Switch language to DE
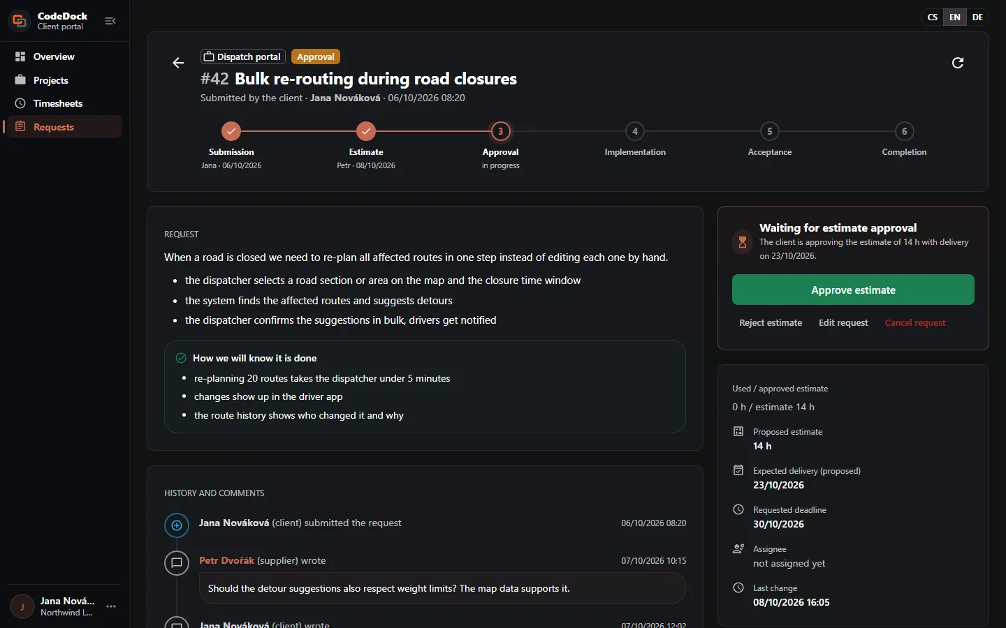The width and height of the screenshot is (1006, 628). coord(977,17)
